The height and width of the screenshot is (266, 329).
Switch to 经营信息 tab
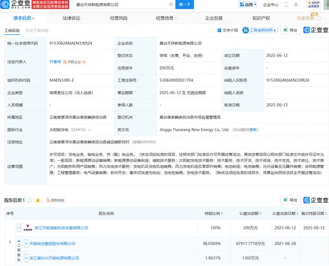166,18
